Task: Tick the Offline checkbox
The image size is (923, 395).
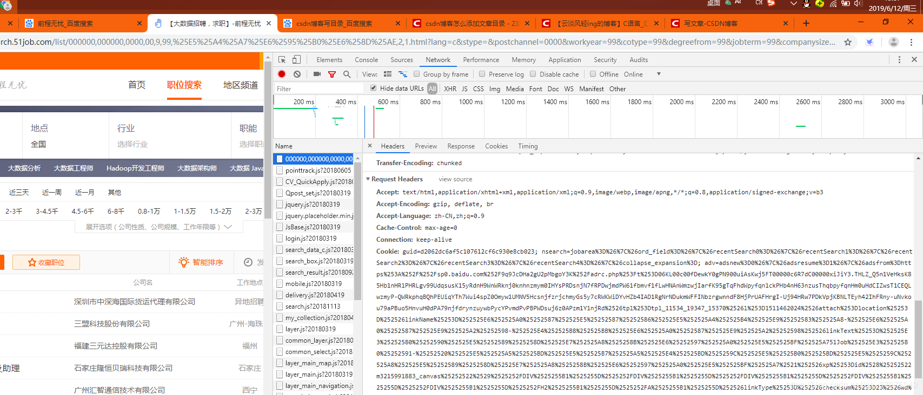Action: 593,74
